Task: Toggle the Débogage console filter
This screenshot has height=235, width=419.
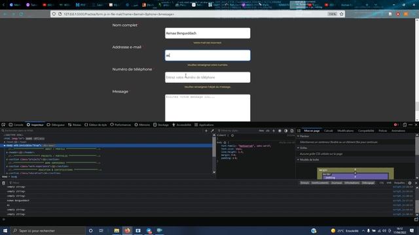Action: click(x=368, y=183)
